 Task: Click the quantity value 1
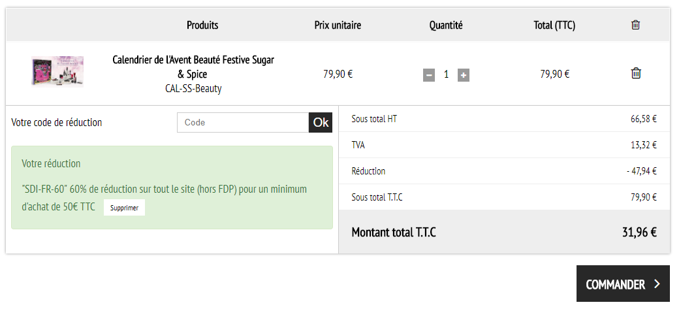pyautogui.click(x=446, y=74)
